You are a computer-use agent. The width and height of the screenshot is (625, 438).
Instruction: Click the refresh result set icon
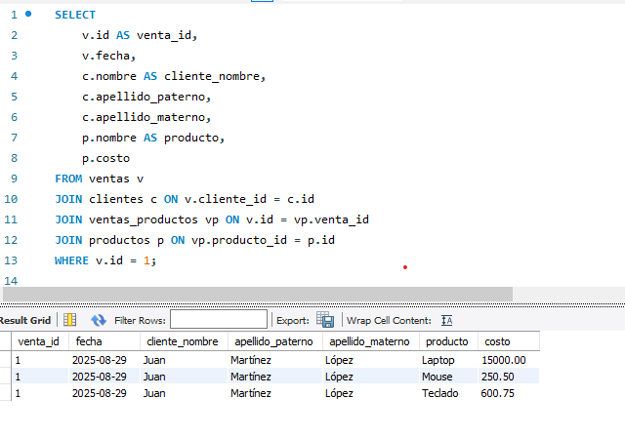[98, 320]
